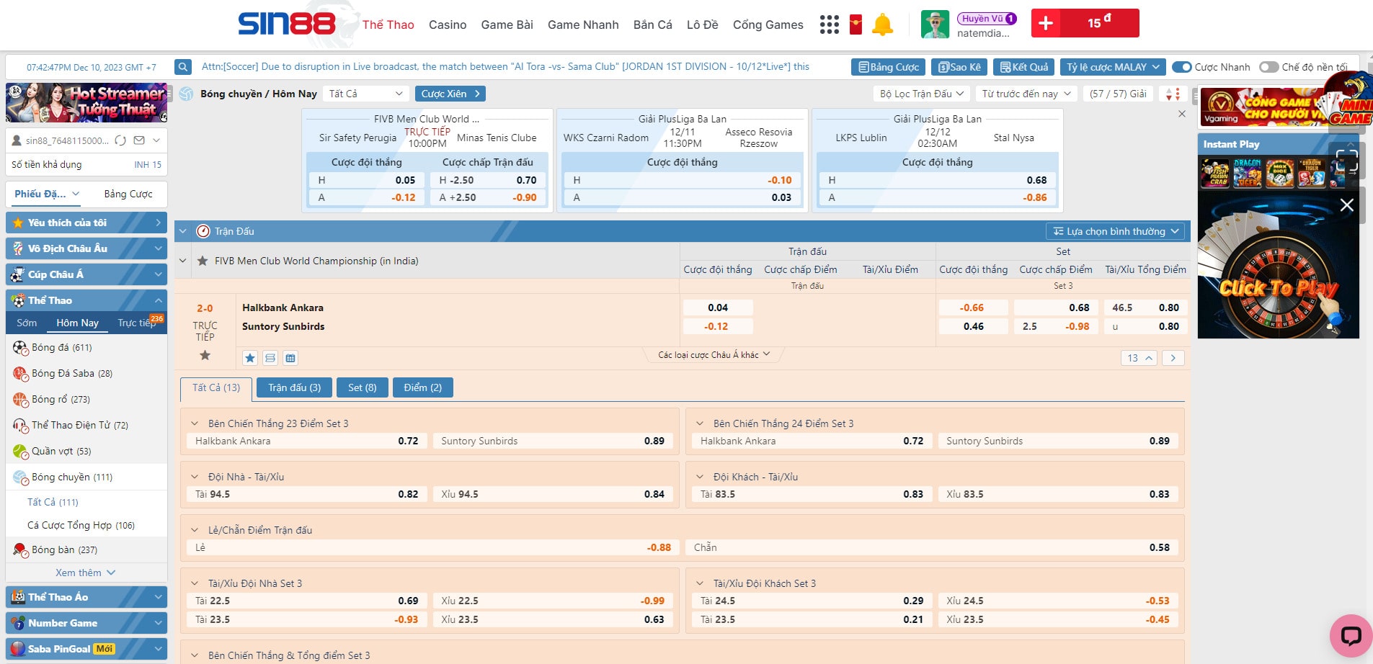Open the scoreboard icon in the match toolbar

point(270,358)
